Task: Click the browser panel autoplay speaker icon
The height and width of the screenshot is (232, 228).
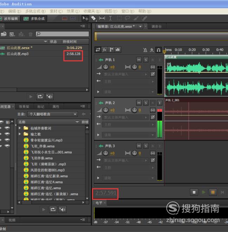Action: click(62, 210)
